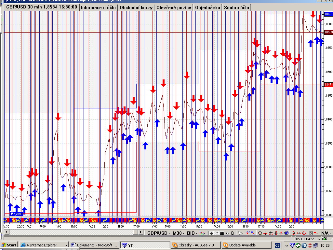Switch to the Obchodní kurzy tab
This screenshot has height=250, width=333.
(136, 7)
